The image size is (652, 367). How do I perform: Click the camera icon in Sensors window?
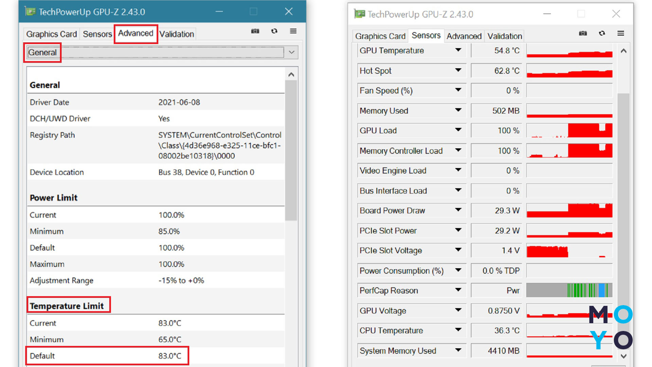pos(583,33)
